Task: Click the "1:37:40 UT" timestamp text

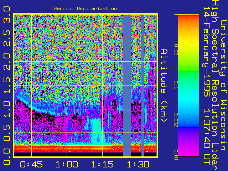Action: (x=207, y=137)
